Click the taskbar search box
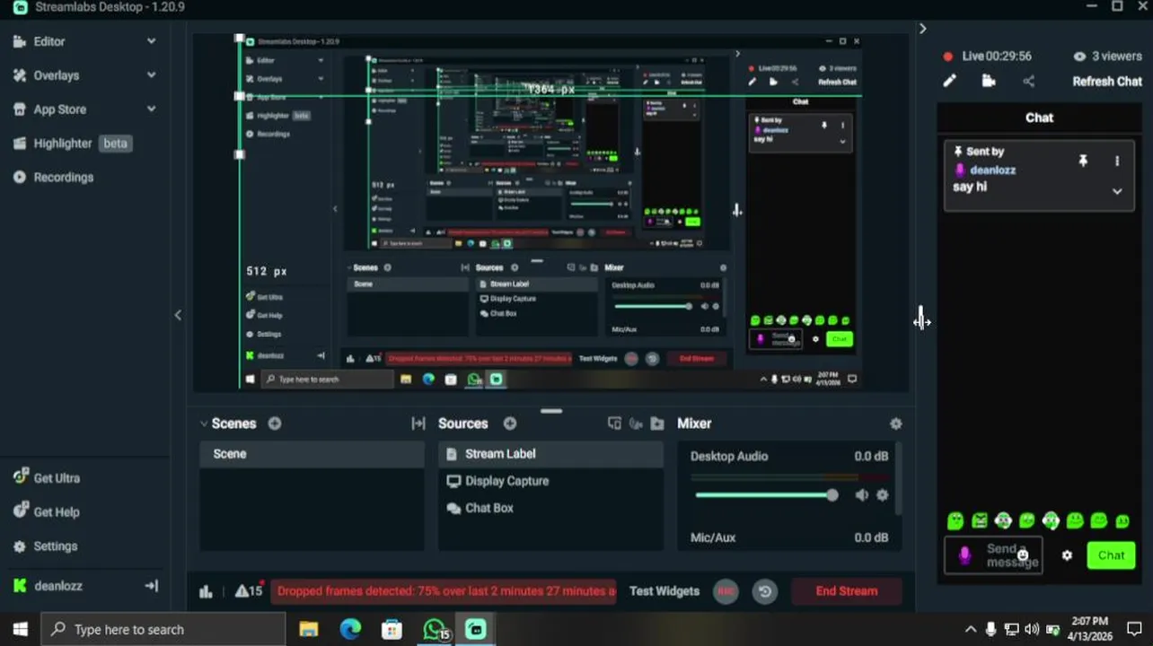 pos(163,629)
